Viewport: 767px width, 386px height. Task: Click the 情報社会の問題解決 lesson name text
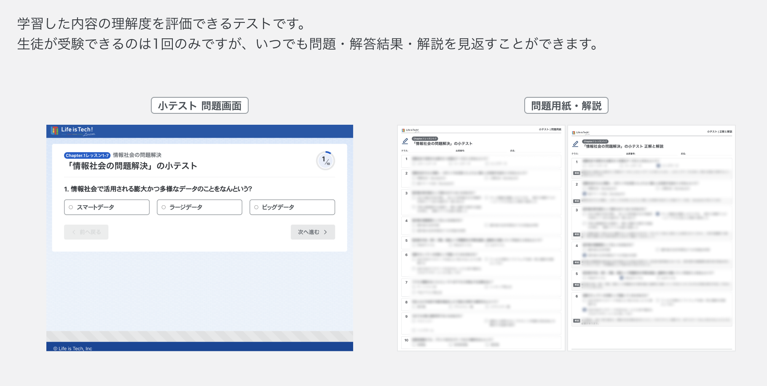tap(137, 155)
